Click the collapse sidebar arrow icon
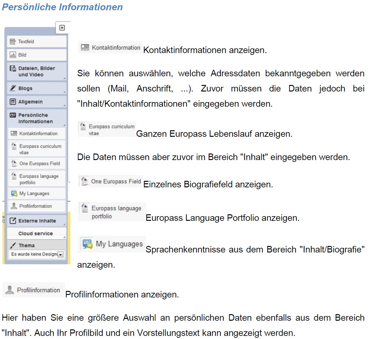373x339 pixels. 62,28
